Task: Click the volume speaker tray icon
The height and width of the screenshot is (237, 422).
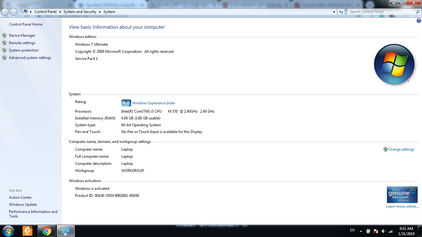Action: pos(383,231)
